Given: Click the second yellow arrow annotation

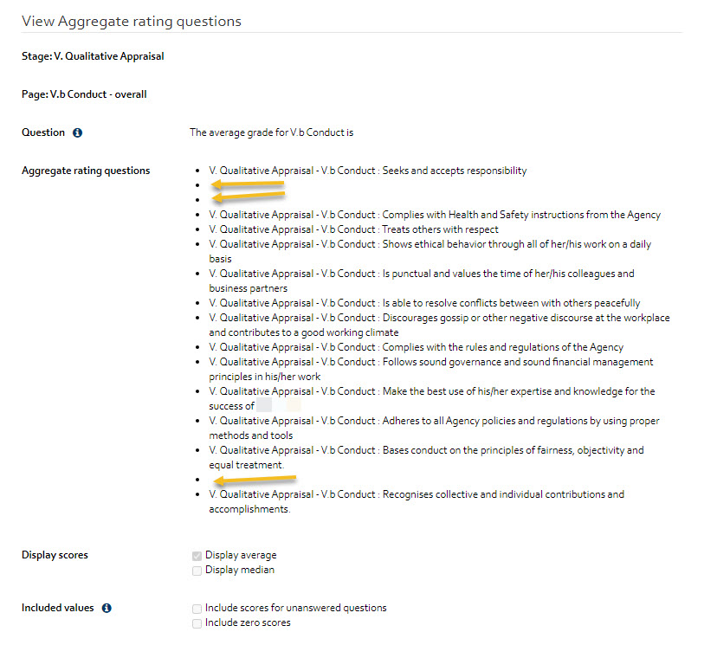Looking at the screenshot, I should pyautogui.click(x=249, y=197).
